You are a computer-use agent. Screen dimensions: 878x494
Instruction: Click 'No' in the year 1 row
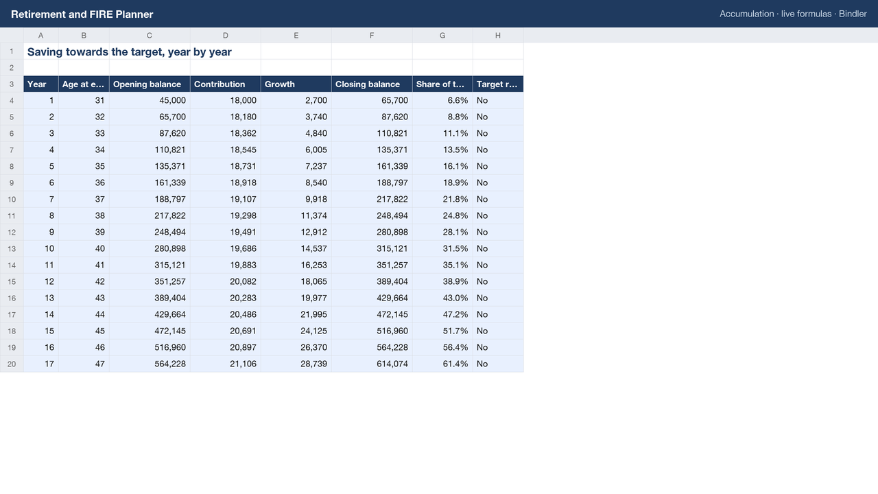pos(498,100)
